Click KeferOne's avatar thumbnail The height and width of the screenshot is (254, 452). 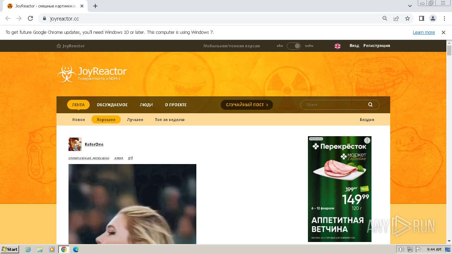click(x=75, y=144)
